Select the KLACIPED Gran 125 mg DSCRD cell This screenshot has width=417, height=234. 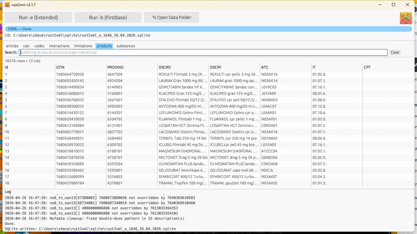(182, 93)
